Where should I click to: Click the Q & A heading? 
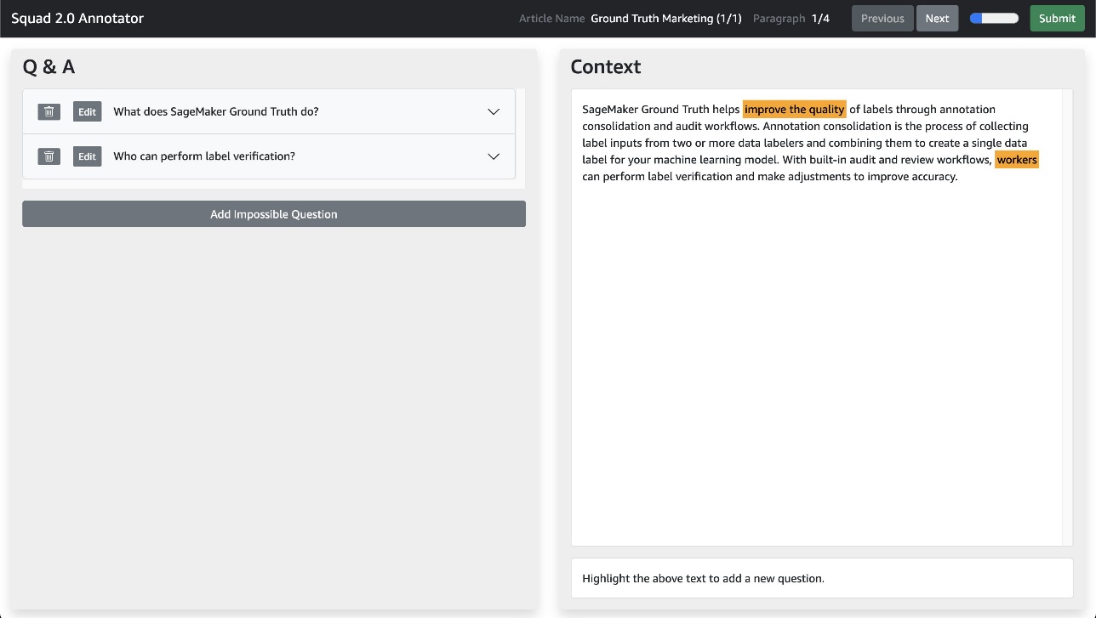[x=49, y=66]
